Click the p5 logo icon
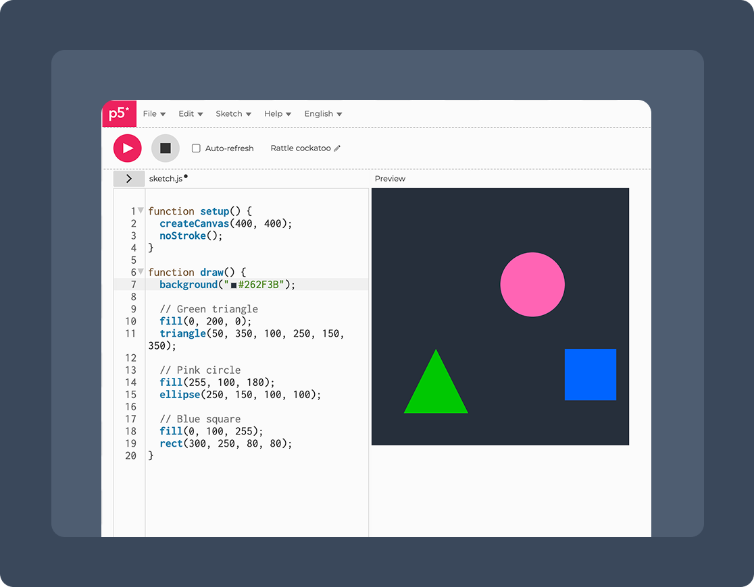The height and width of the screenshot is (587, 754). coord(119,113)
